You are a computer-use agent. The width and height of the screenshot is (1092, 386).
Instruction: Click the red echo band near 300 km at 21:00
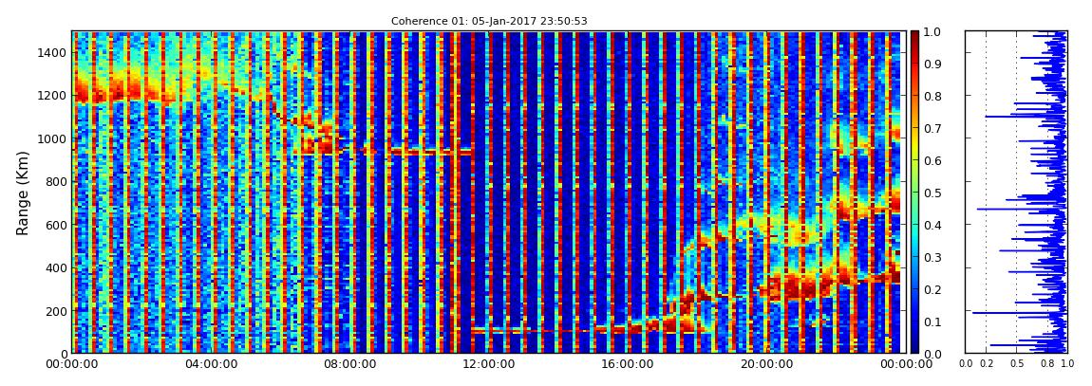798,285
